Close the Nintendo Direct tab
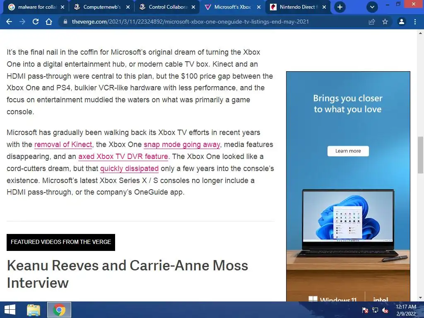The image size is (424, 318). (324, 7)
